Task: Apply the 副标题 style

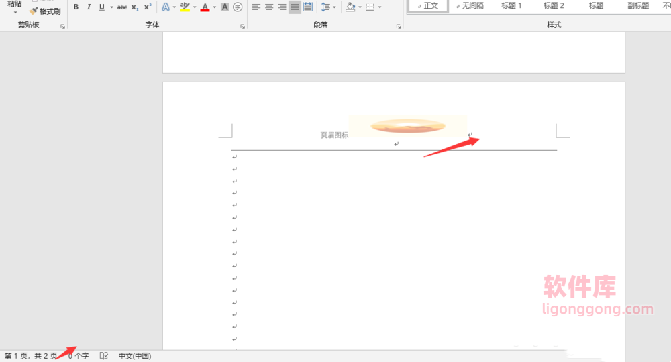Action: point(638,6)
